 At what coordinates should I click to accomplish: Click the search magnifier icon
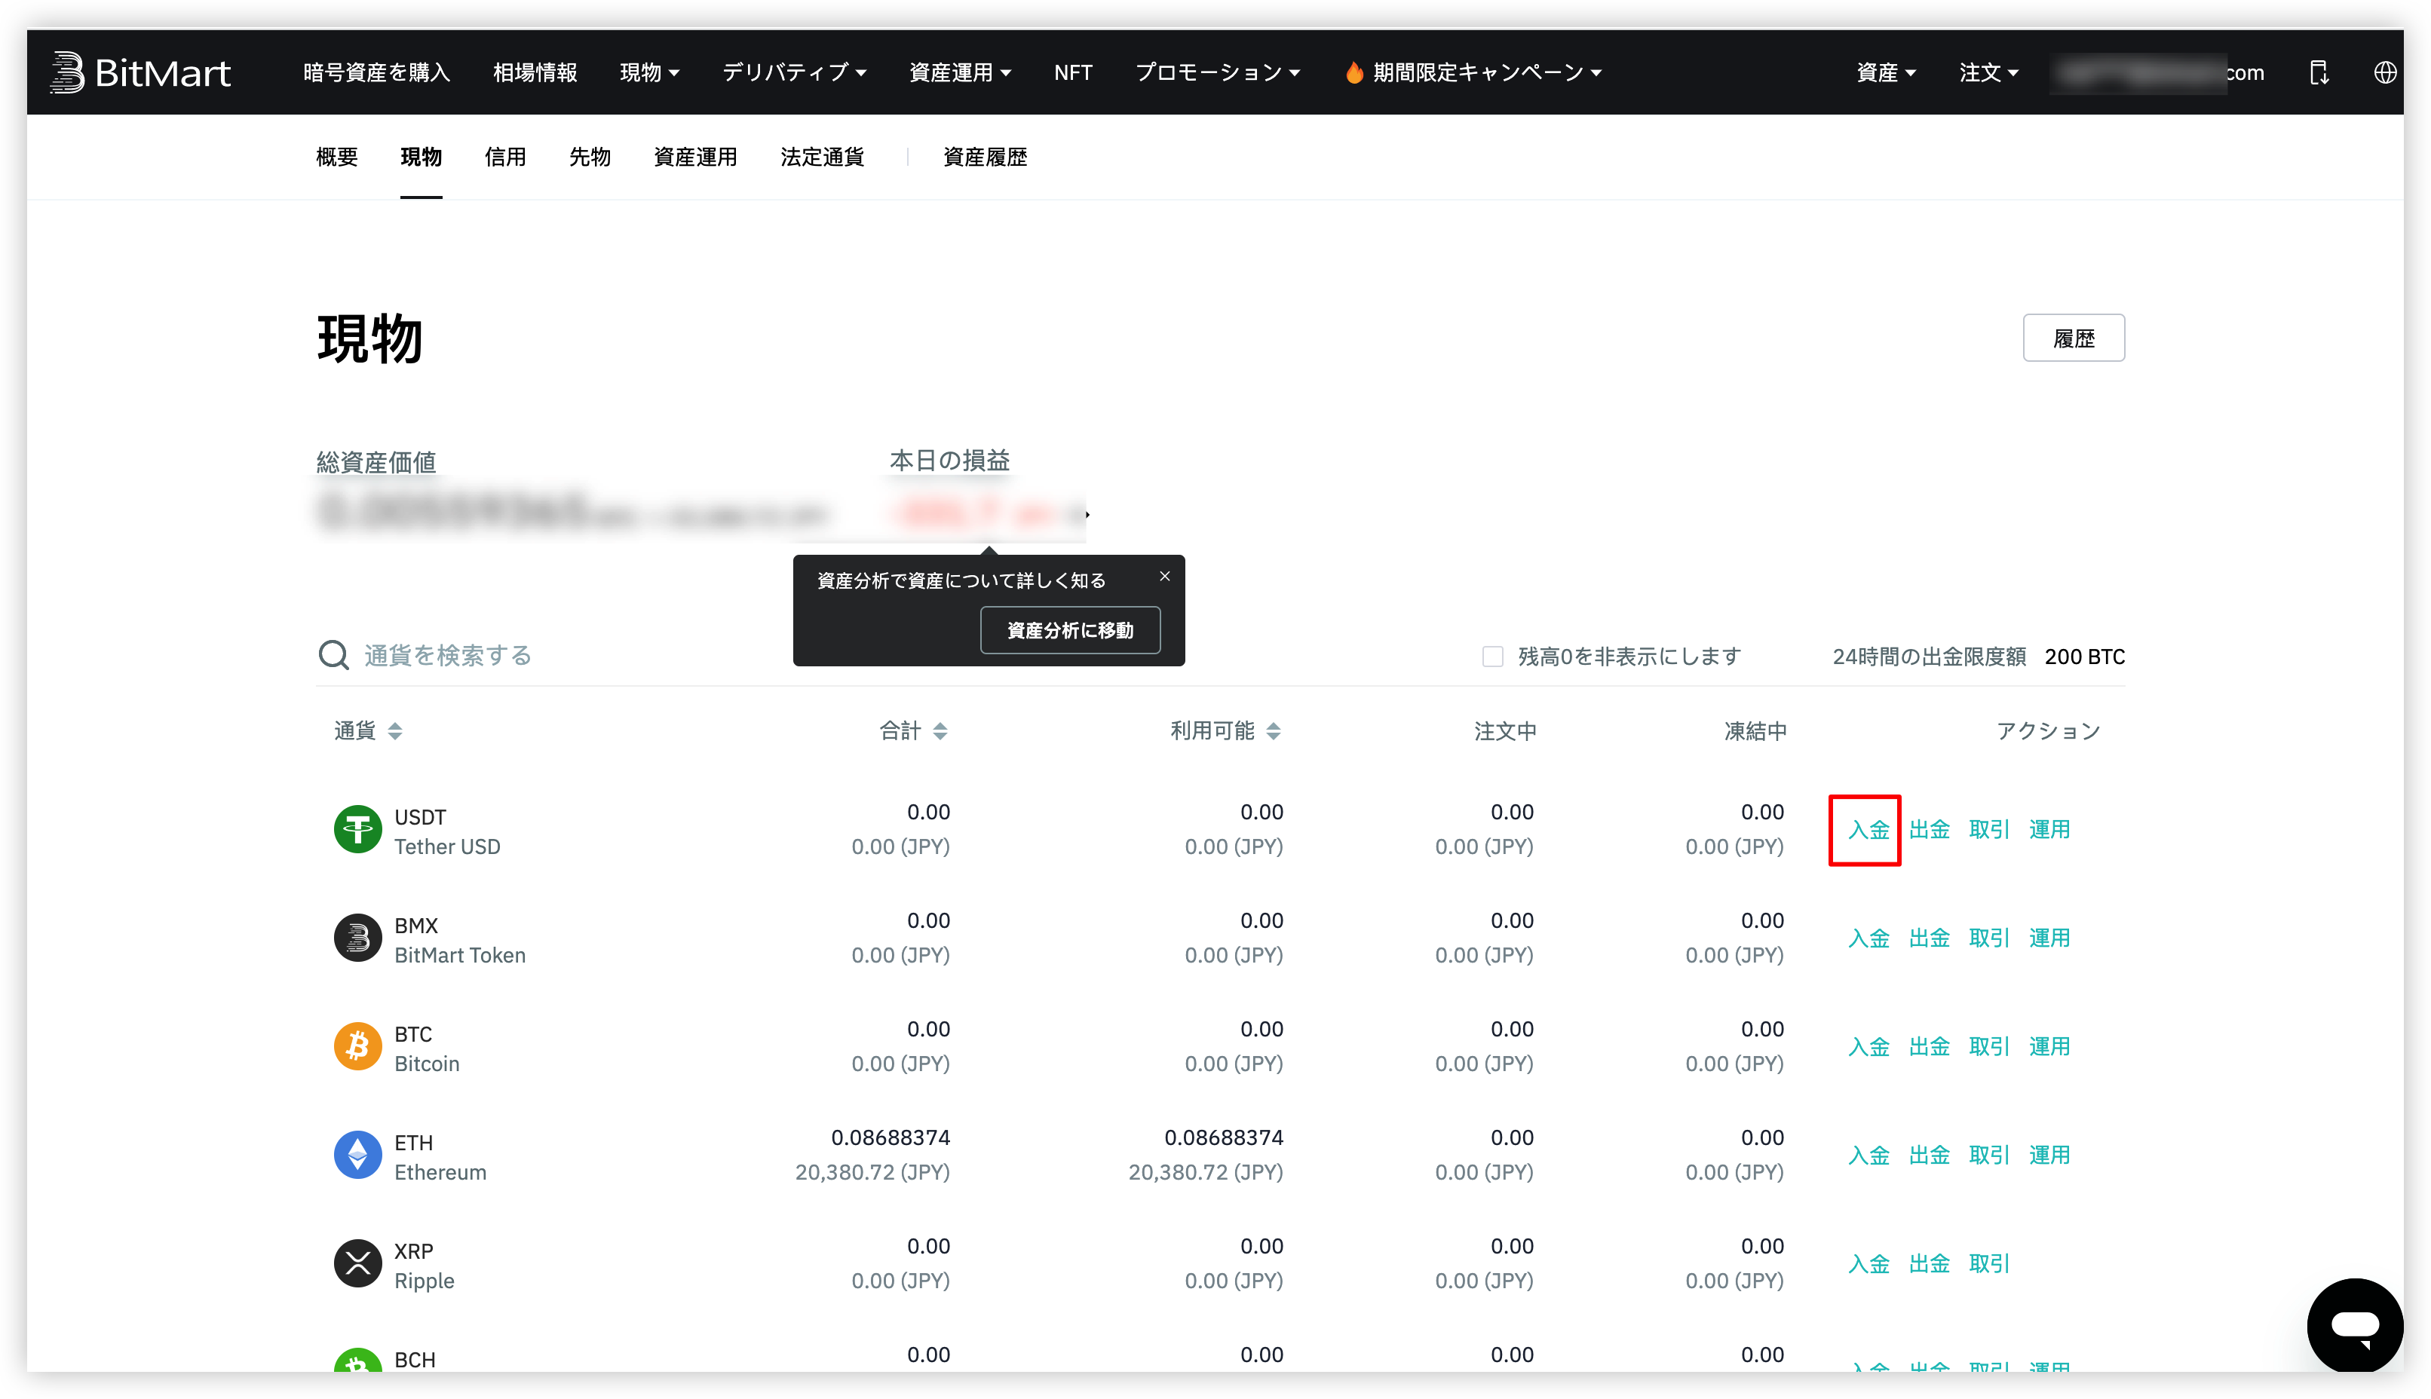coord(333,655)
